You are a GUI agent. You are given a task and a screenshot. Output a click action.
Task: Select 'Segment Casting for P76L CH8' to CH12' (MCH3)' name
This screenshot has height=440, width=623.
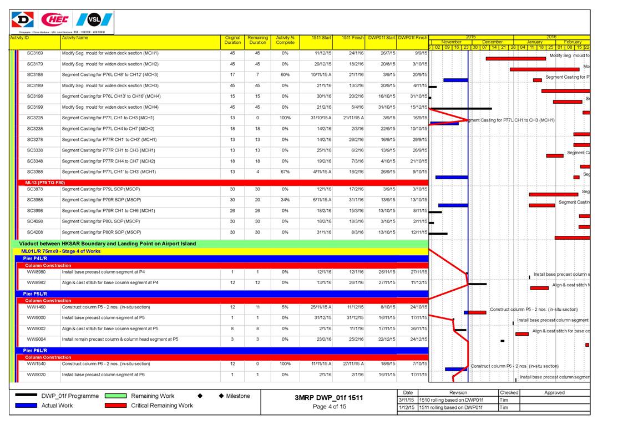(110, 75)
